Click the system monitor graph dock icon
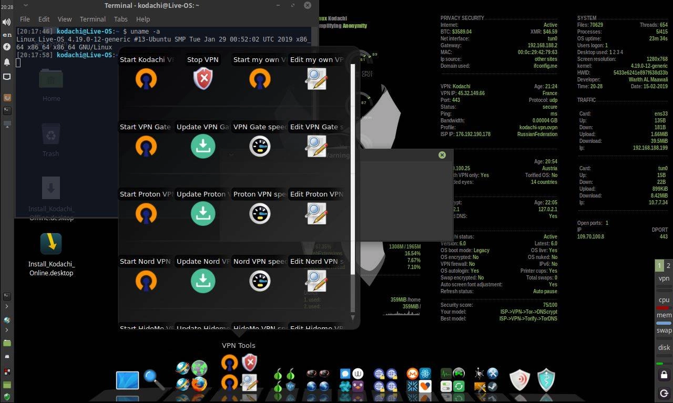This screenshot has height=403, width=673. [x=446, y=374]
